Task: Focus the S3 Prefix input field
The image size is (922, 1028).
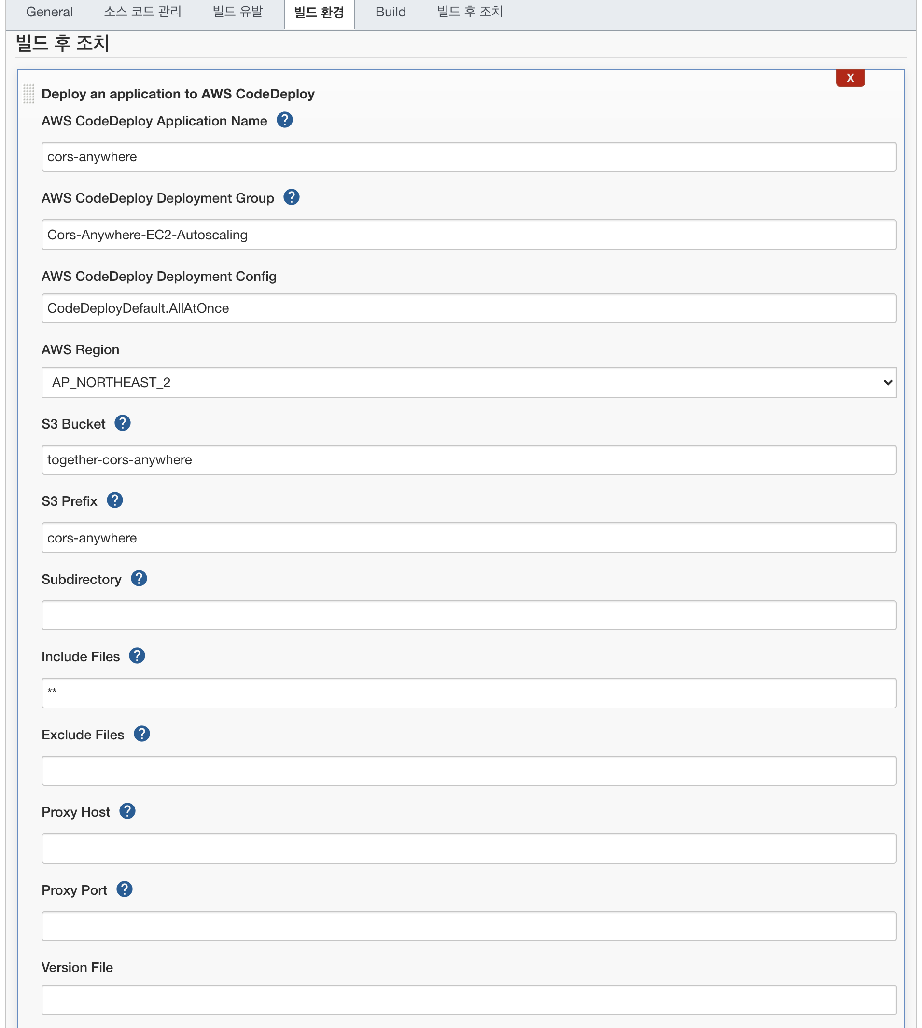Action: pos(469,538)
